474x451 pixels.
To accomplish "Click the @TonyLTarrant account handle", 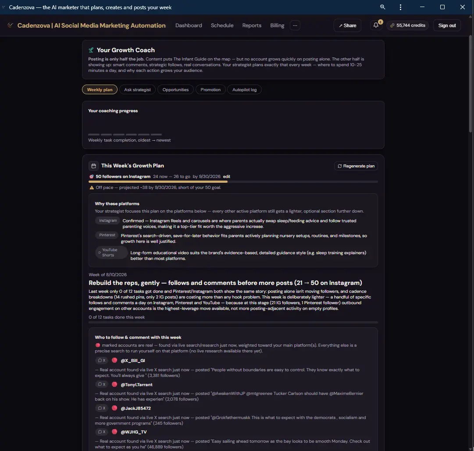I will click(137, 384).
